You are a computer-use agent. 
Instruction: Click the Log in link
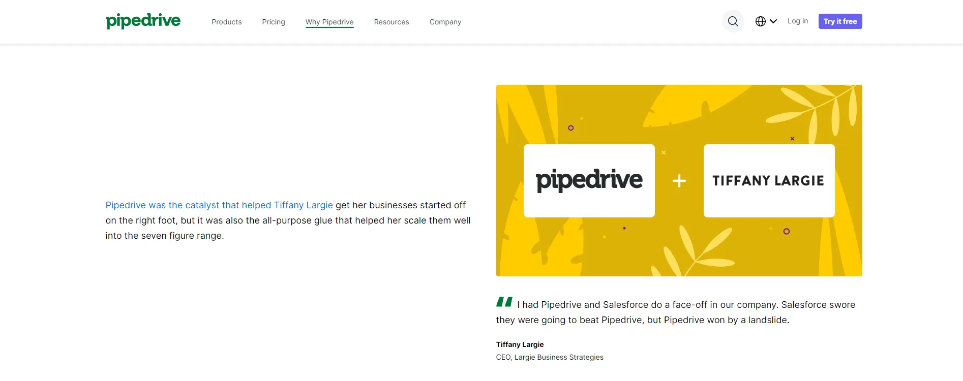[x=797, y=21]
